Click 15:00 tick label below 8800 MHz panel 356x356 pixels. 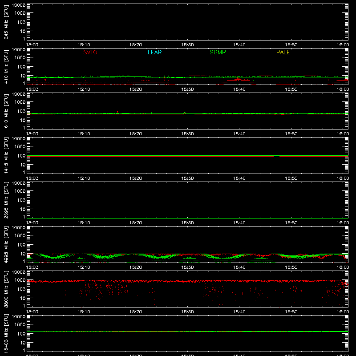pos(32,312)
